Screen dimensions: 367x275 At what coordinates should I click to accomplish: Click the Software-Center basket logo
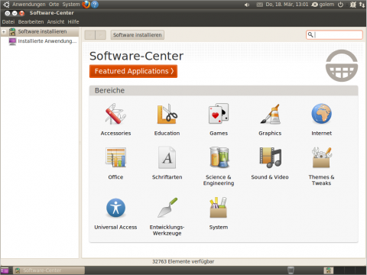(x=342, y=66)
